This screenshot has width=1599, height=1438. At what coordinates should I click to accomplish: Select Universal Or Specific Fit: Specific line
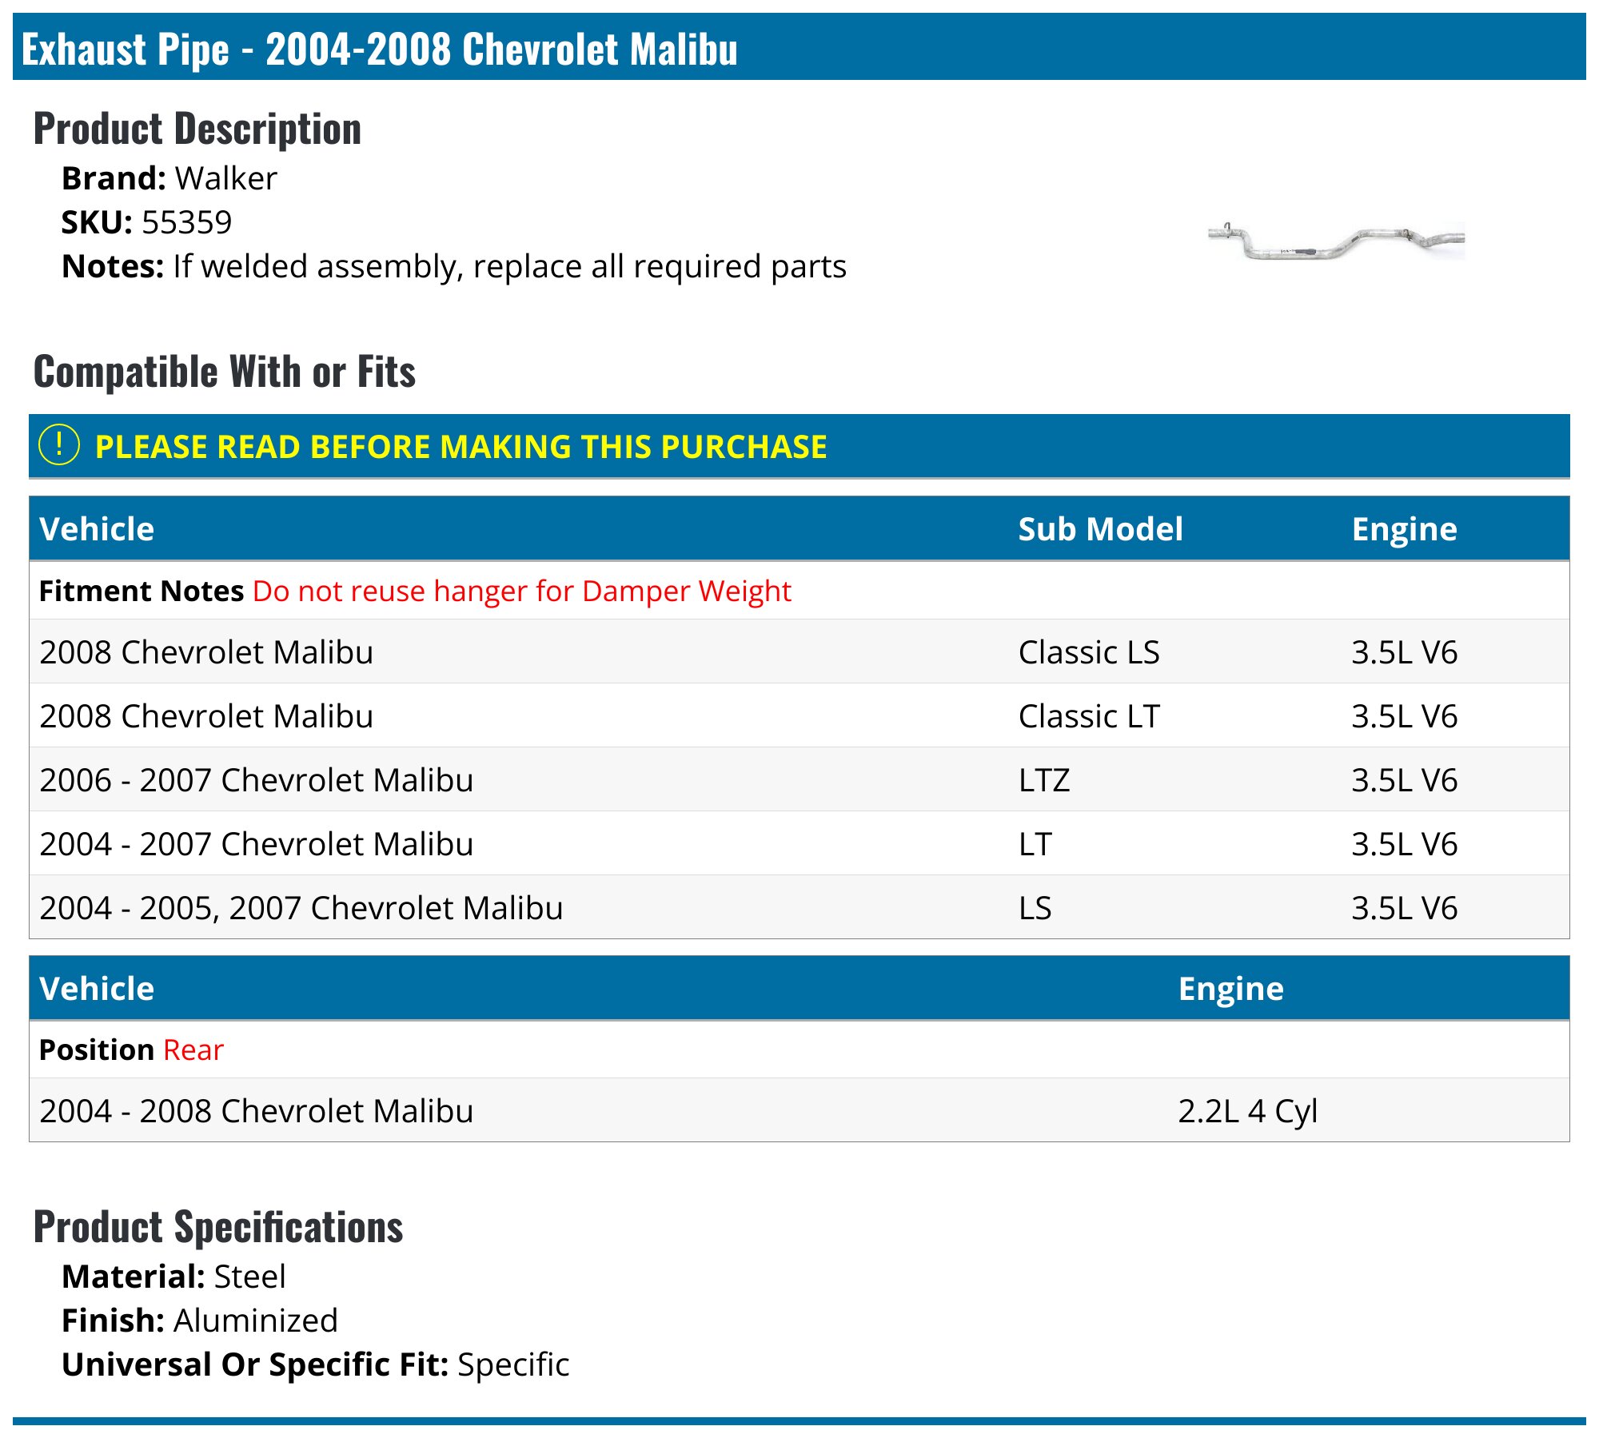pyautogui.click(x=316, y=1364)
